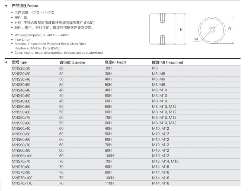Image resolution: width=250 pixels, height=191 pixels.
Task: Click the arrow icon beside 型号 Type header
Action: pos(6,62)
